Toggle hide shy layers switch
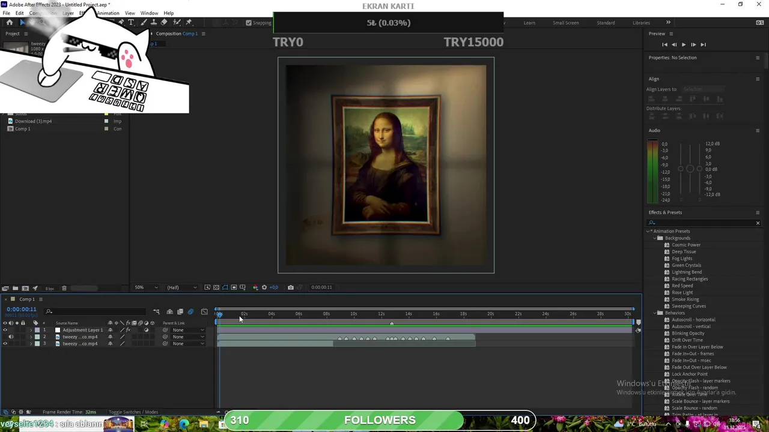Screen dimensions: 769x432 tap(169, 311)
